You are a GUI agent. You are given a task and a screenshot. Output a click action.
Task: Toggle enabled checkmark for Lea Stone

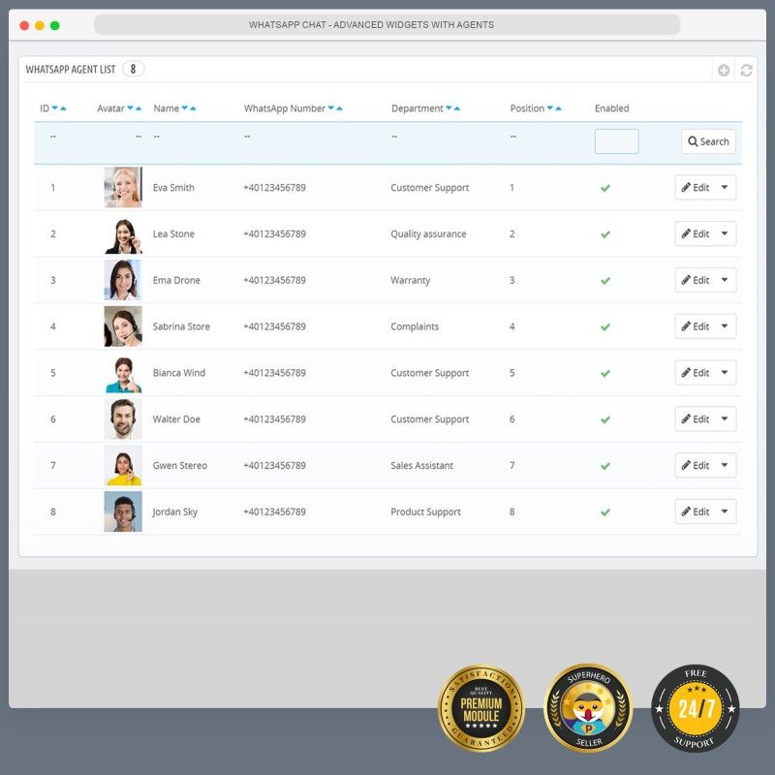[x=604, y=234]
